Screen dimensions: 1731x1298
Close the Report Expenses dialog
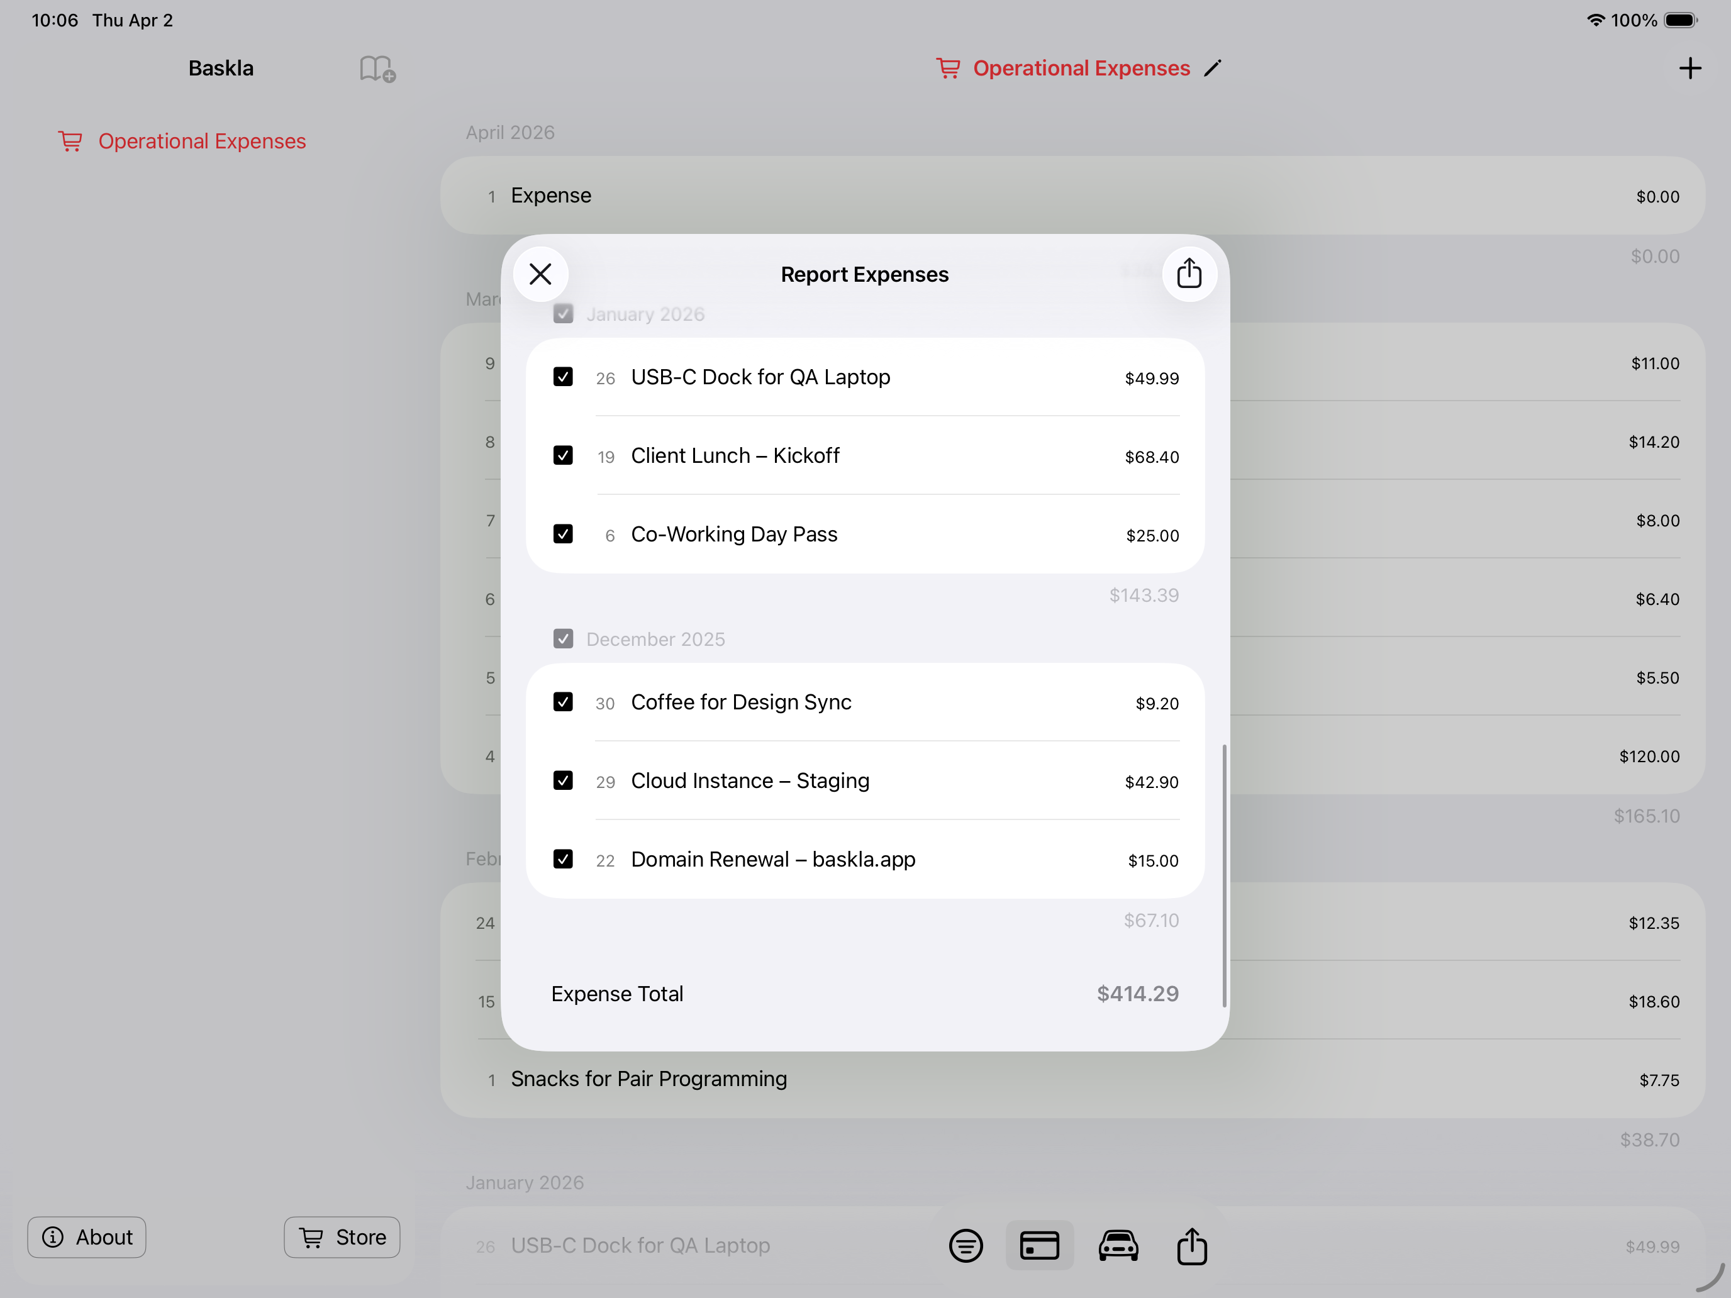[540, 275]
